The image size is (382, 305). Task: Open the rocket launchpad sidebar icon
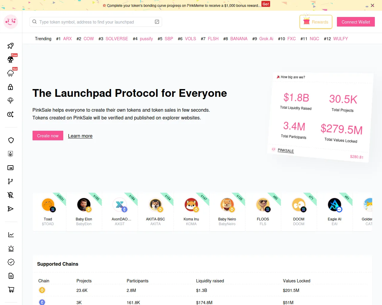coord(11,46)
